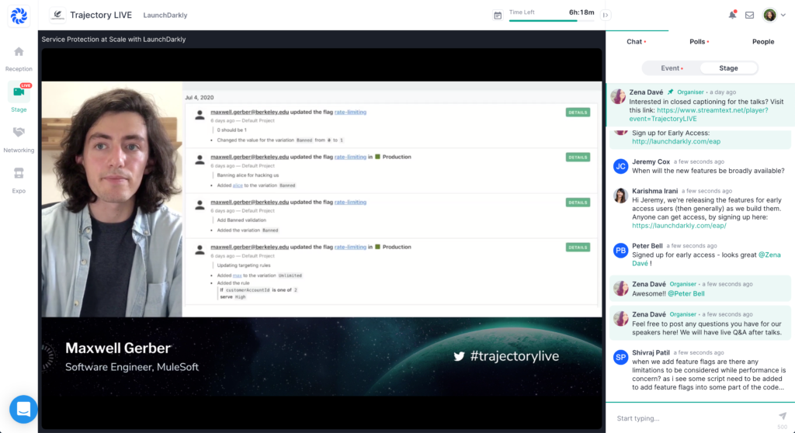The image size is (795, 433).
Task: Click the Time Left progress bar
Action: click(553, 21)
